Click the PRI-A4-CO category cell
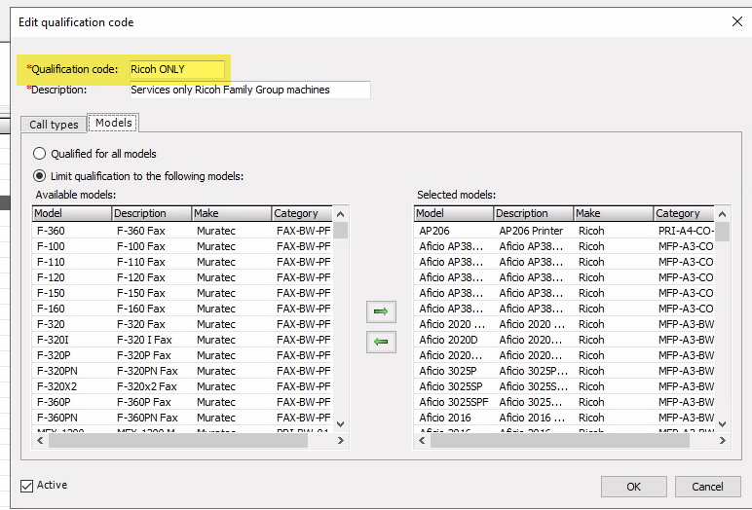The width and height of the screenshot is (752, 510). 686,231
